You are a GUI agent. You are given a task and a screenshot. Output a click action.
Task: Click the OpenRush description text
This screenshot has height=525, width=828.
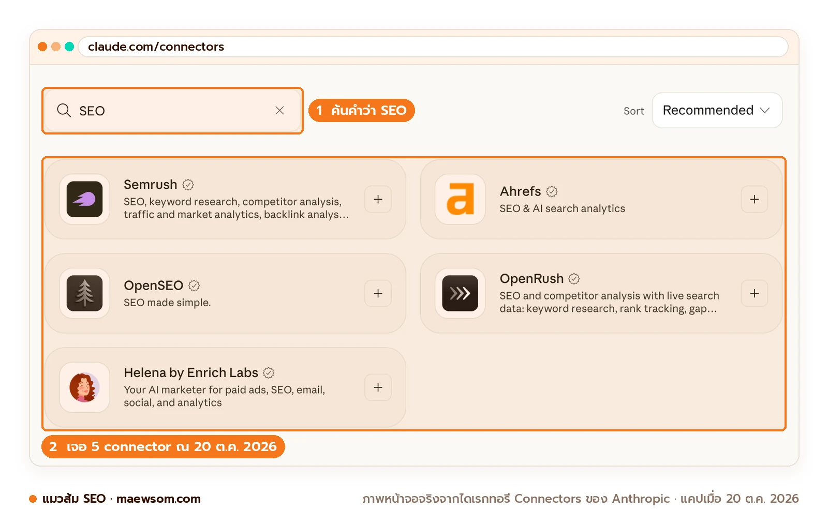tap(609, 302)
